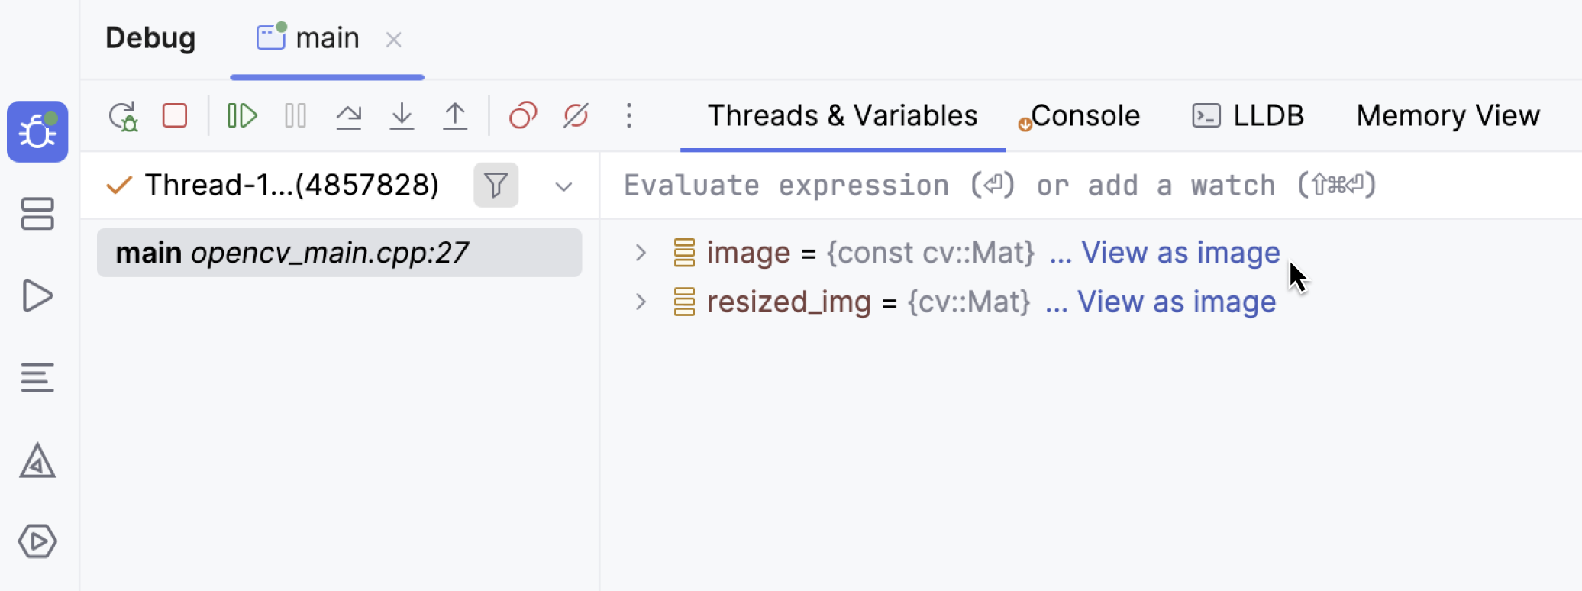Click View as image for resized_img

(1176, 302)
